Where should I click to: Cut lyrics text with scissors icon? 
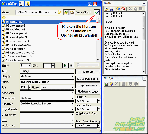coord(130,9)
